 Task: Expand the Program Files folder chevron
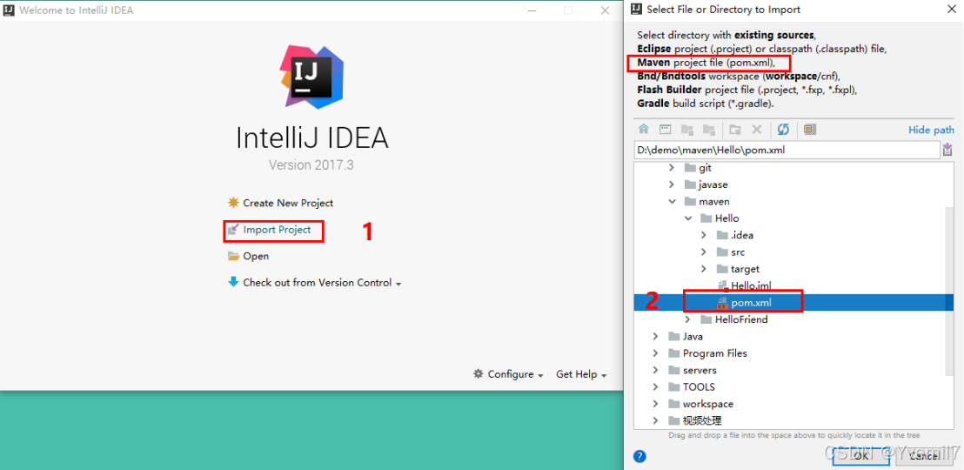(x=655, y=353)
